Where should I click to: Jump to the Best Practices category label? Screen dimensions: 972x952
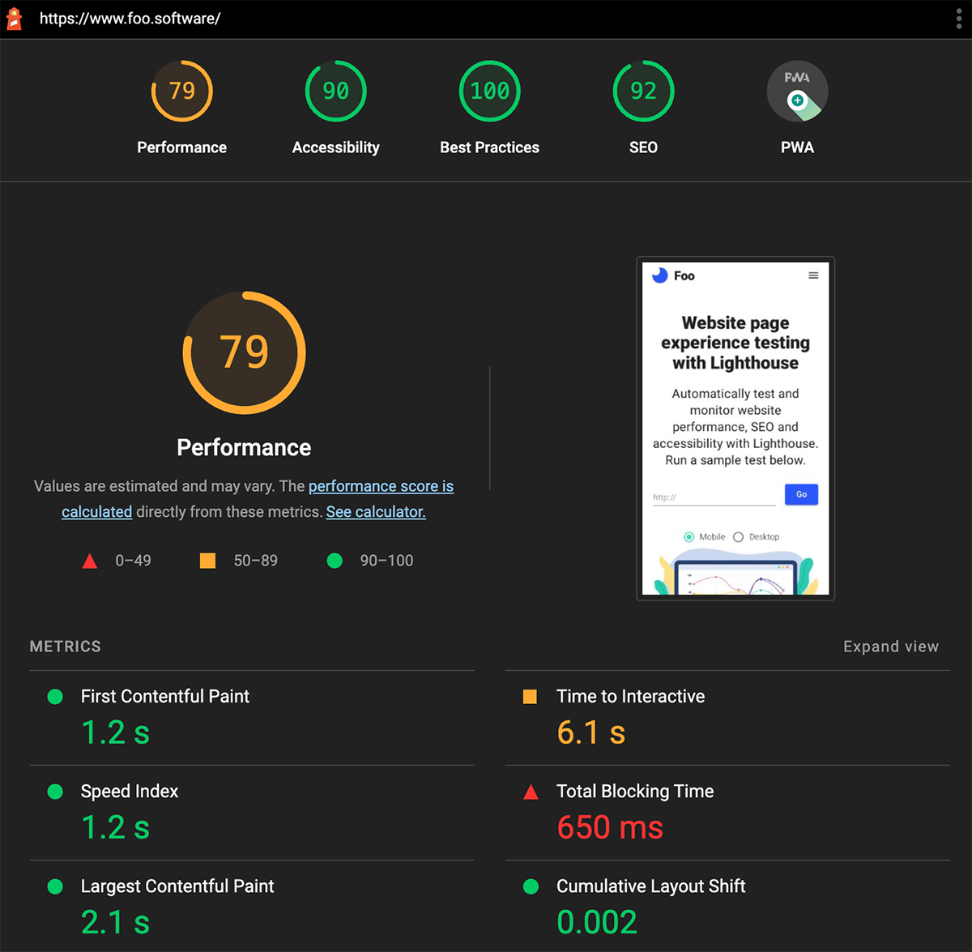pyautogui.click(x=490, y=147)
